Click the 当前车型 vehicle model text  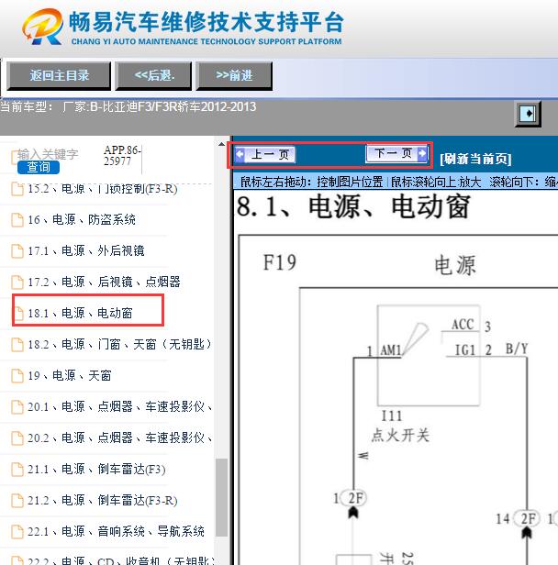point(128,107)
